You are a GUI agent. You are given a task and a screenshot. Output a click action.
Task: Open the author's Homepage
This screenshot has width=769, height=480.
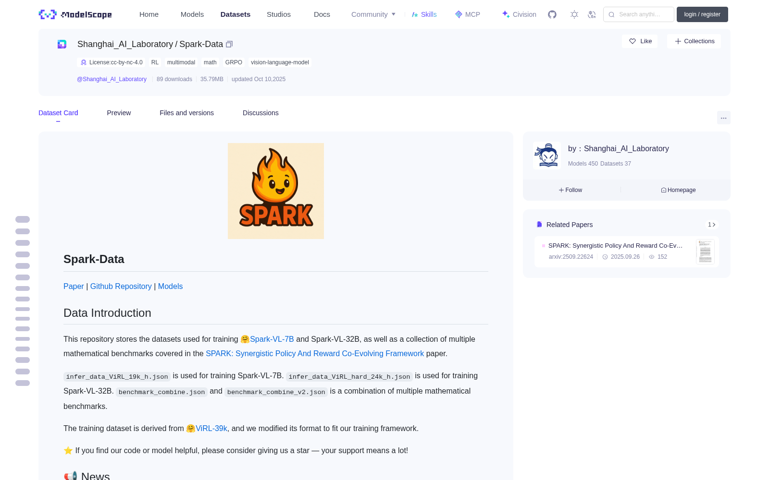[x=678, y=190]
